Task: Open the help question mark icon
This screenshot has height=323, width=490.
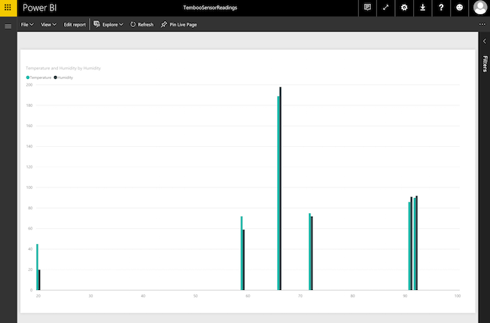Action: 441,8
